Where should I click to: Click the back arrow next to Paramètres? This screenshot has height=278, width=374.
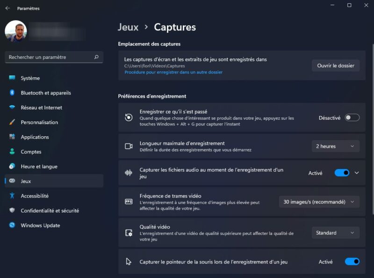click(7, 8)
